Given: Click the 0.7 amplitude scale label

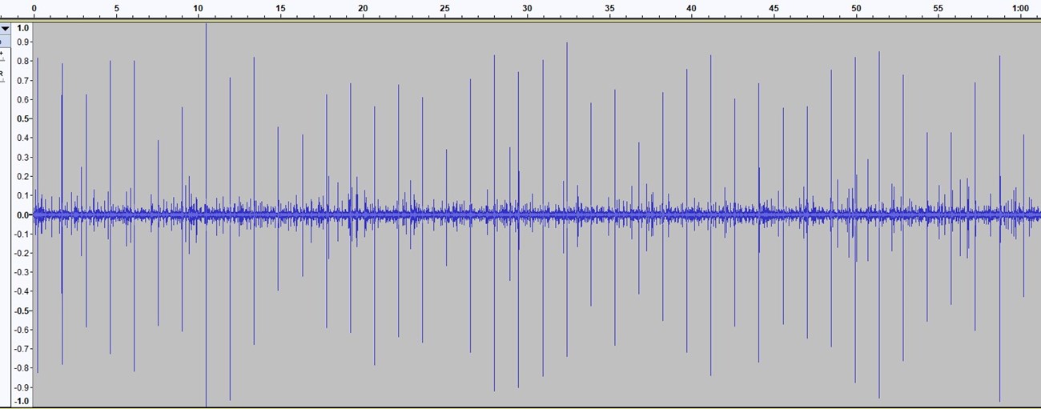Looking at the screenshot, I should pyautogui.click(x=22, y=81).
